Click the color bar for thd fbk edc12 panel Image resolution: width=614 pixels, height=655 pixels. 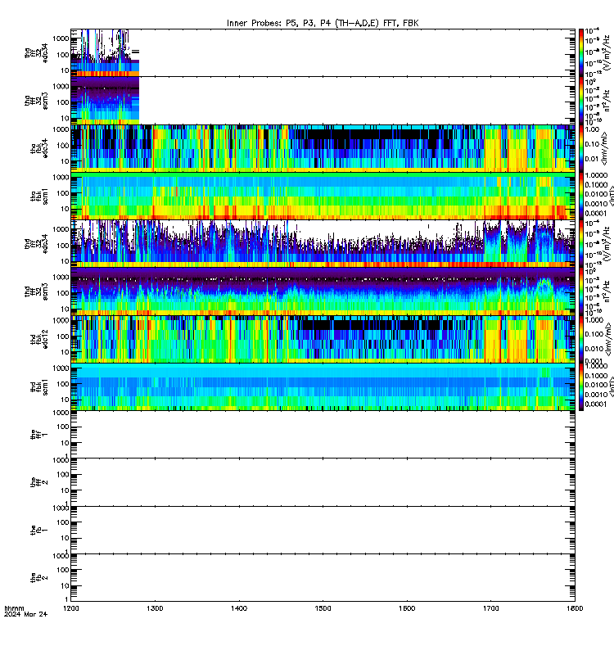pos(581,339)
